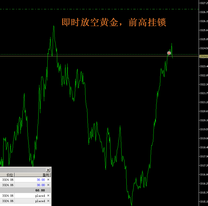This screenshot has width=208, height=206.
Task: Close the second 30.00 profit order
Action: [x=48, y=185]
